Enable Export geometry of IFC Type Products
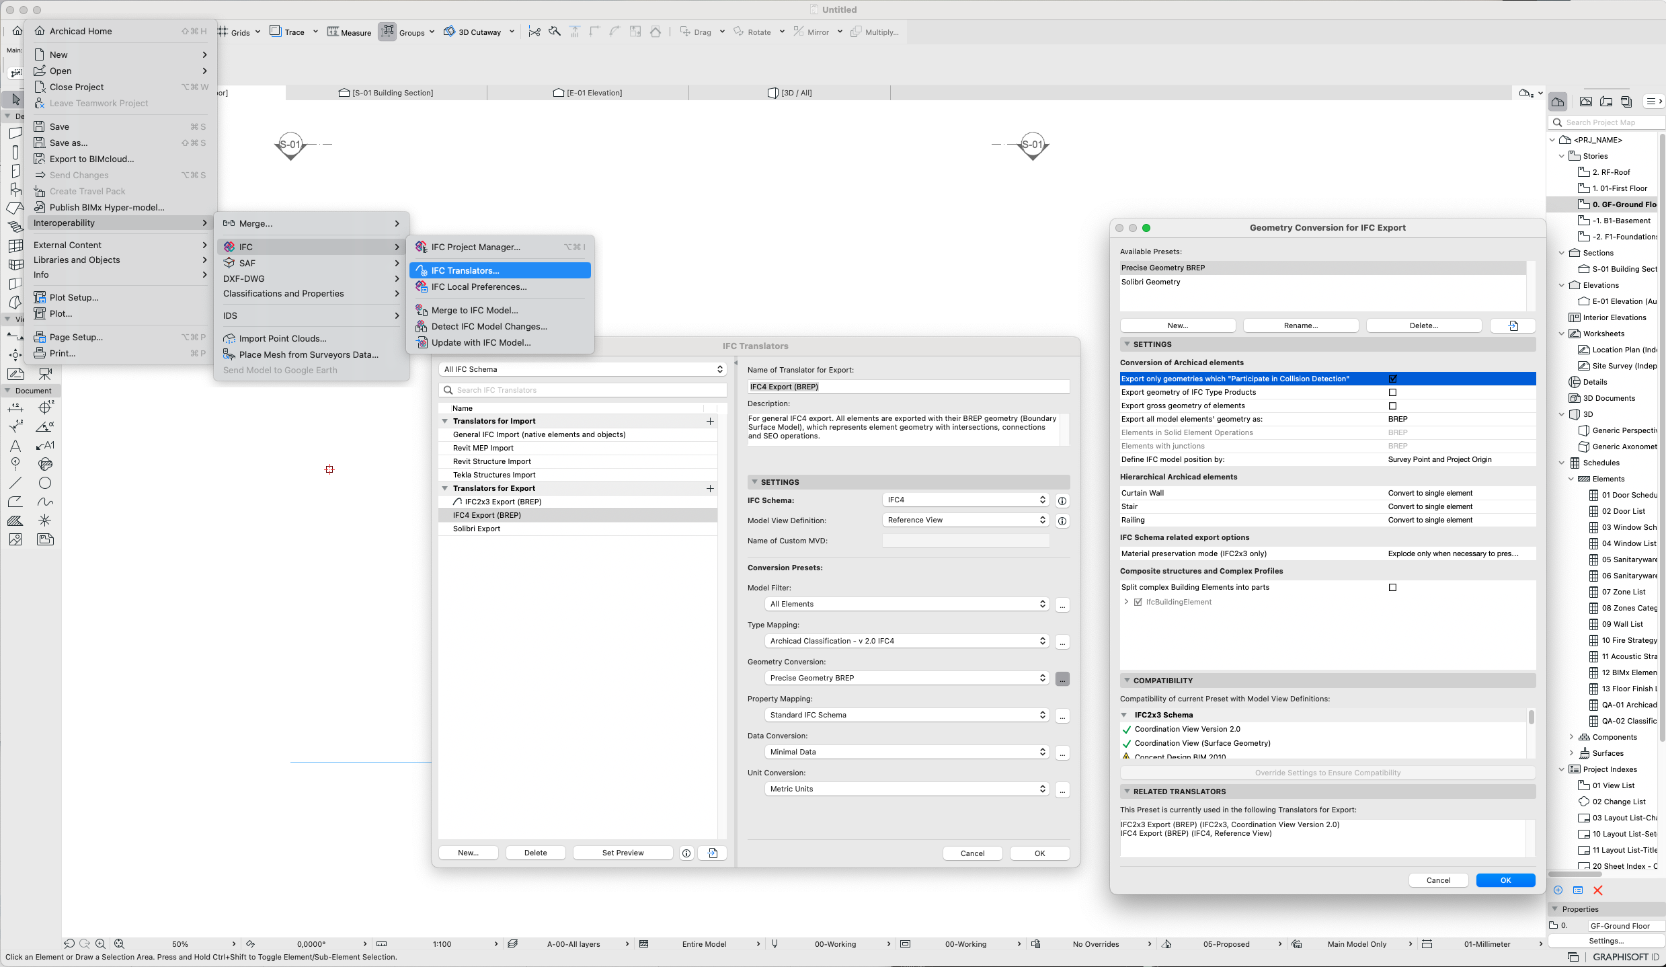Screen dimensions: 1666x967 1392,392
